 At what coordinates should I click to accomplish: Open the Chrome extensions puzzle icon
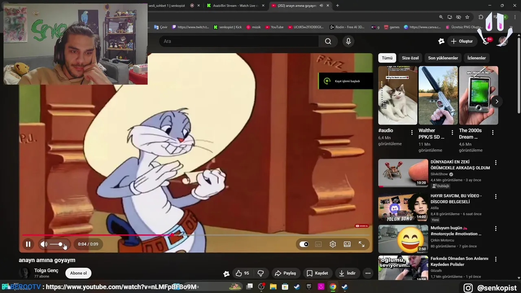[x=481, y=17]
